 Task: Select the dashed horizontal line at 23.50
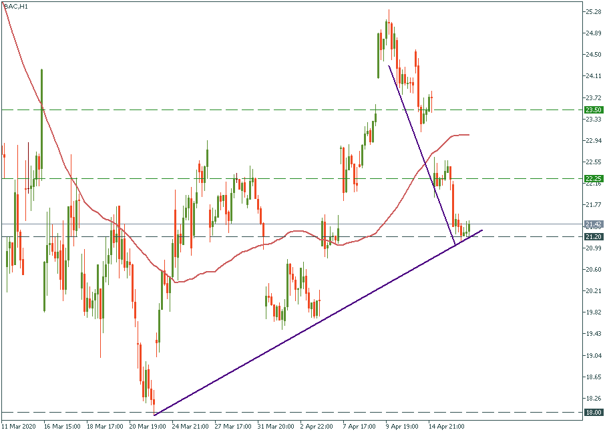tap(200, 110)
